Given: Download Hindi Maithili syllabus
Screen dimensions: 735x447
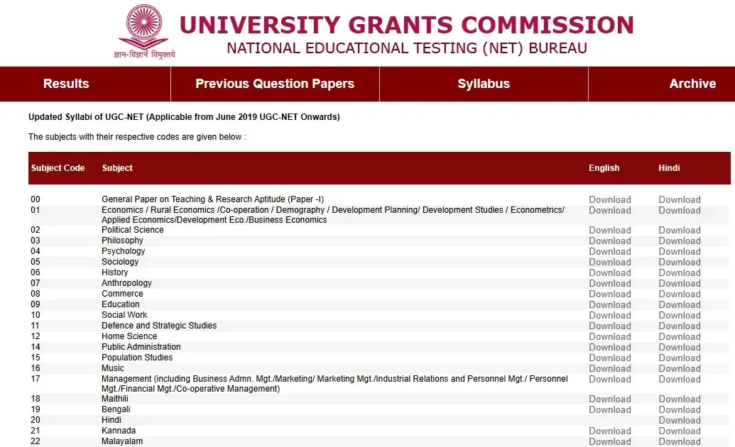Looking at the screenshot, I should coord(680,399).
